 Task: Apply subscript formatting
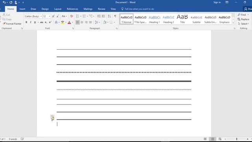46,22
